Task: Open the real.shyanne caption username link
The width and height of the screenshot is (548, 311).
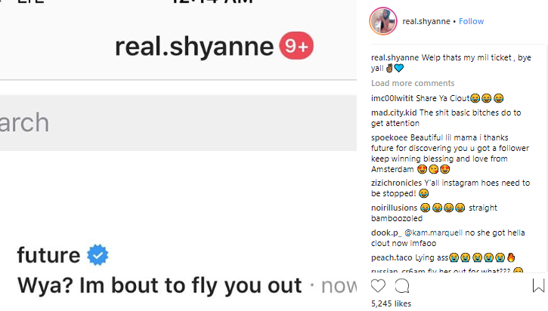Action: pyautogui.click(x=395, y=58)
